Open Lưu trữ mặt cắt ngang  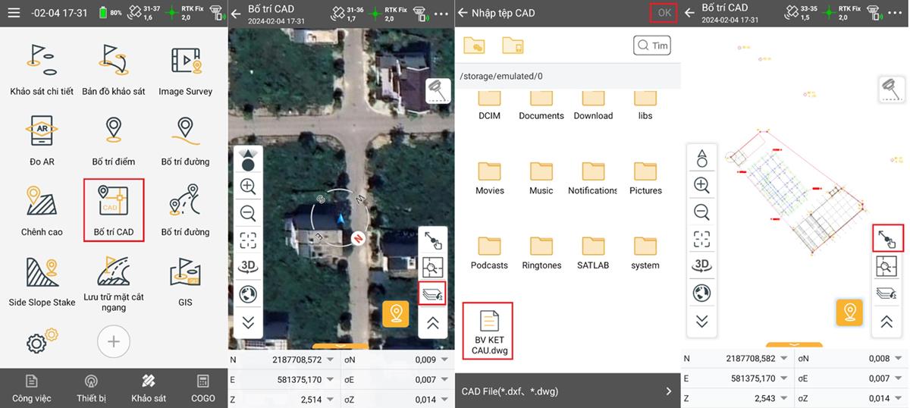click(x=114, y=283)
